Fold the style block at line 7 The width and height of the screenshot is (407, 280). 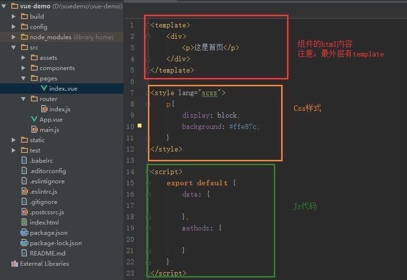148,93
